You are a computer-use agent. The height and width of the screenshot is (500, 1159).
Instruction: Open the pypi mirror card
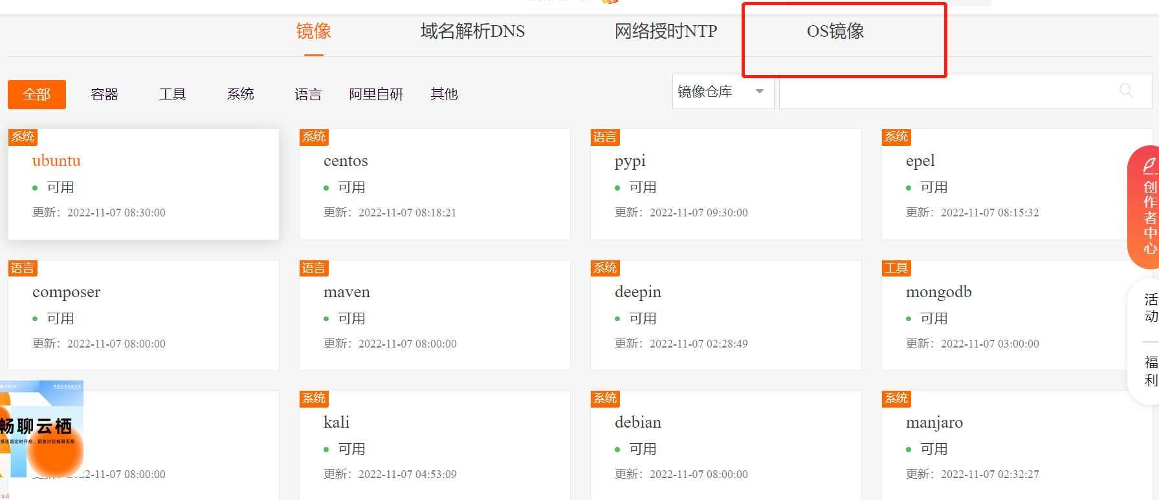pyautogui.click(x=726, y=185)
